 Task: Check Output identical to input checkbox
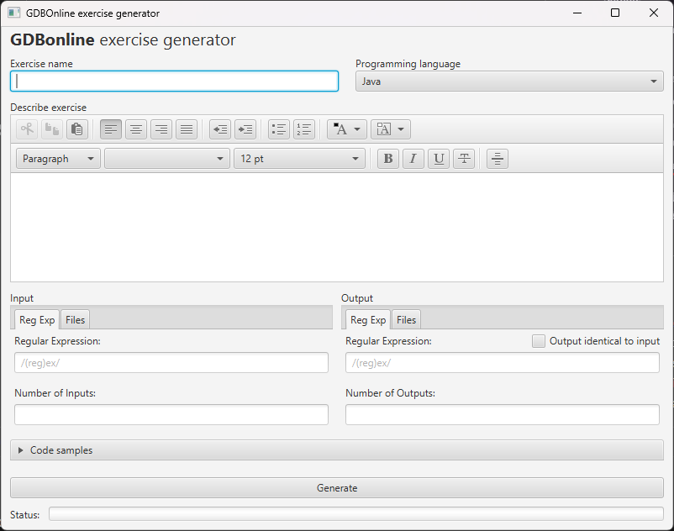(538, 341)
